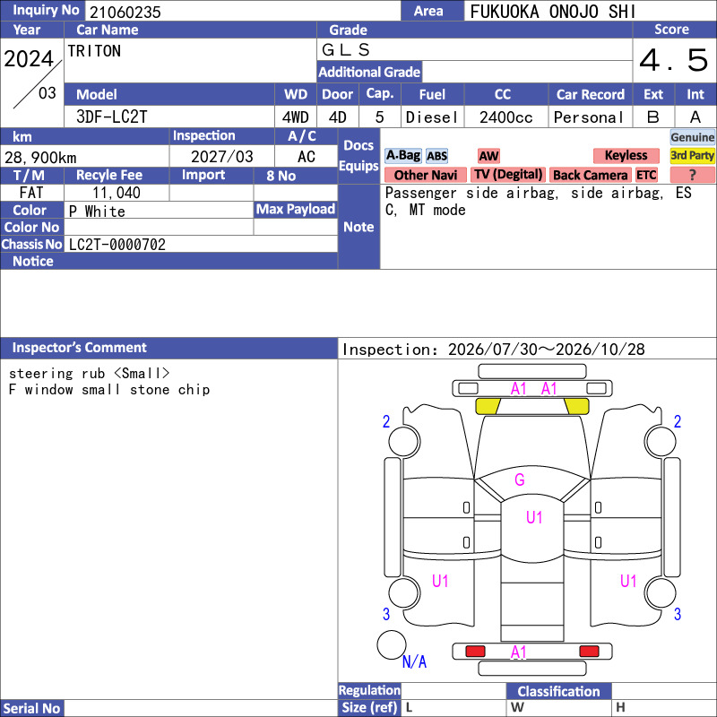Click the Inquiry No value 21060235
Viewport: 717px width, 717px height.
pos(125,12)
